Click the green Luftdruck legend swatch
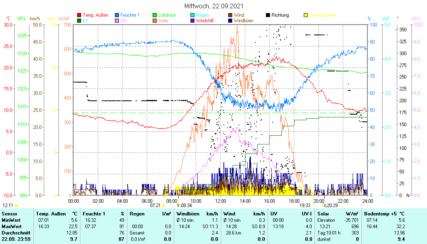Viewport: 427px width, 244px height. click(155, 15)
